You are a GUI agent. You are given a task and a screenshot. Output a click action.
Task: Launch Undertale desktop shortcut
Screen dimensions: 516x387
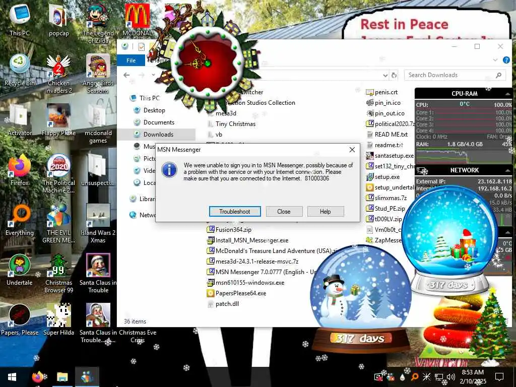[20, 270]
